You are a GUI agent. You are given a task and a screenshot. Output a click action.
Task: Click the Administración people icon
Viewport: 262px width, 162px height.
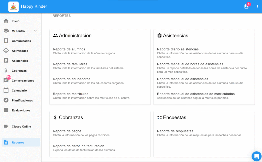(55, 36)
